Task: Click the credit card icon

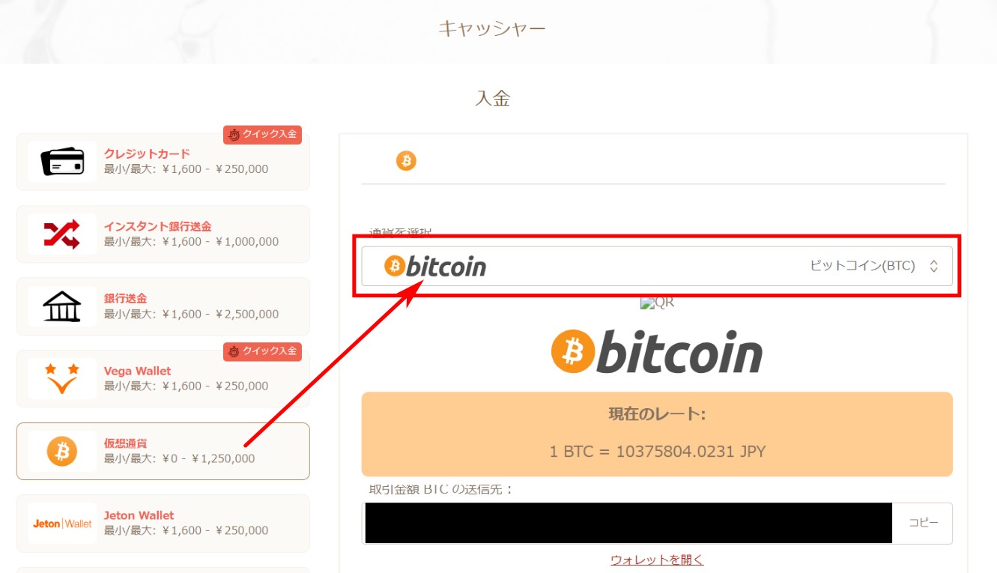Action: [x=62, y=162]
